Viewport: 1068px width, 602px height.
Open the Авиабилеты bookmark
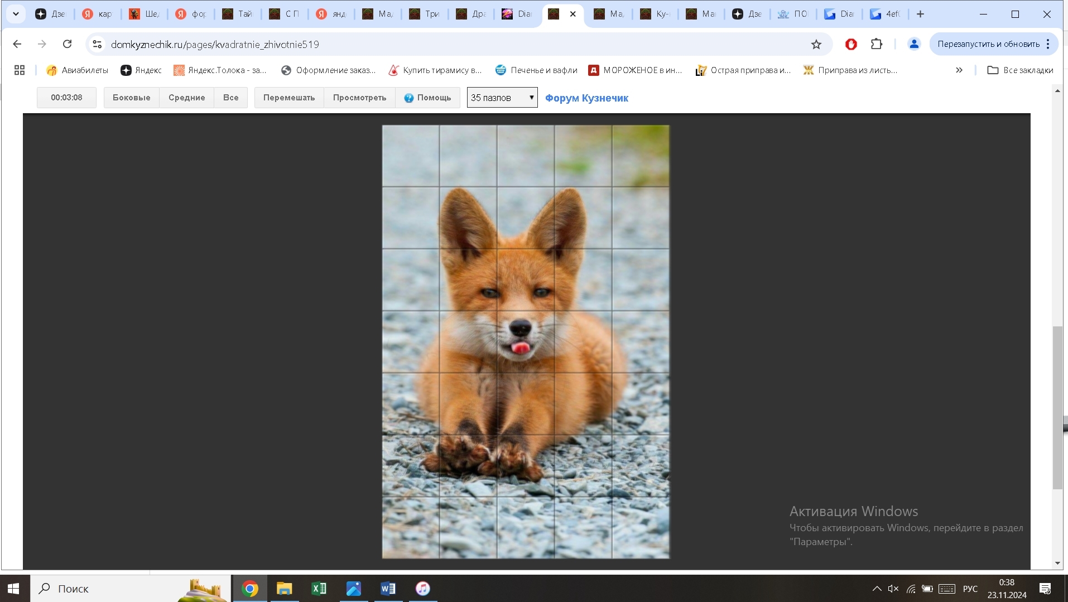point(77,70)
